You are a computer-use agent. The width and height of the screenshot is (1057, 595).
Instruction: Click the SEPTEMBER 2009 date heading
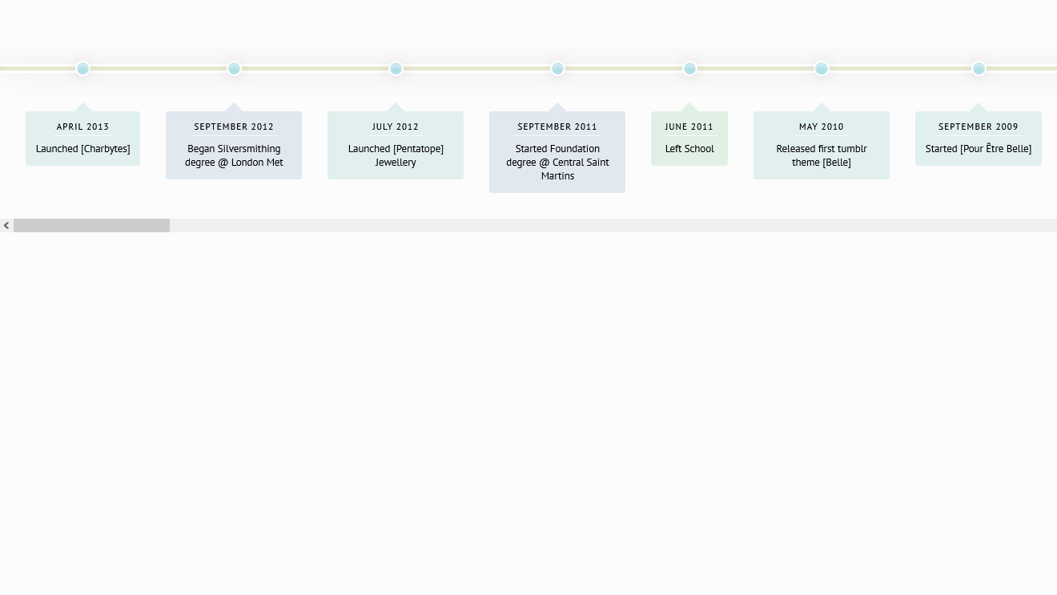pyautogui.click(x=979, y=127)
